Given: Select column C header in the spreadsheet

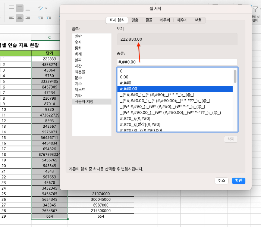Looking at the screenshot, I should 45,37.
